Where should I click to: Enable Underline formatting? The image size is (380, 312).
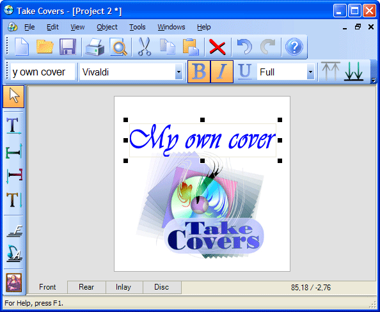click(244, 72)
